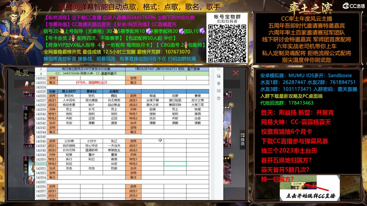The width and height of the screenshot is (367, 206).
Task: Select the 曹操 cell
Action: 198,96
